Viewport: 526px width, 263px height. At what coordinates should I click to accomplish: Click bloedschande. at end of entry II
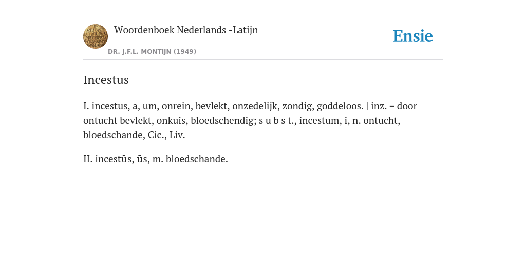coord(197,159)
